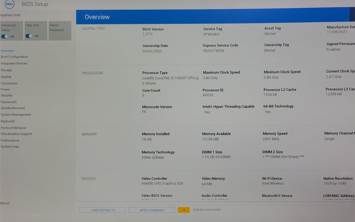355x222 pixels.
Task: Open the Security section
Action: pos(7,95)
